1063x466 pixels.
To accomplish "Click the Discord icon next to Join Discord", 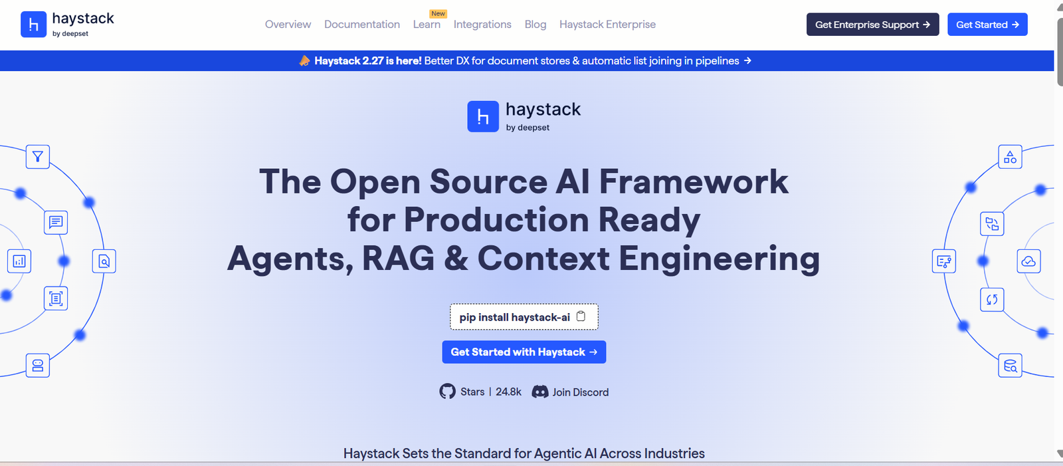I will 540,392.
